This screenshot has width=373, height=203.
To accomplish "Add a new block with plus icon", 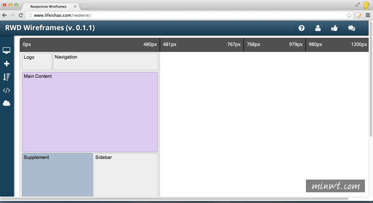I will (x=6, y=64).
